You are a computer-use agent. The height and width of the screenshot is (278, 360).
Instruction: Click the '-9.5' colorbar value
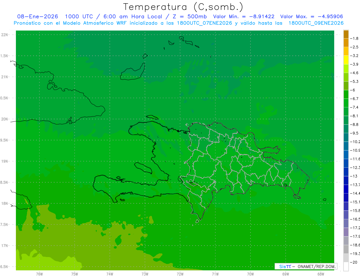(x=354, y=133)
